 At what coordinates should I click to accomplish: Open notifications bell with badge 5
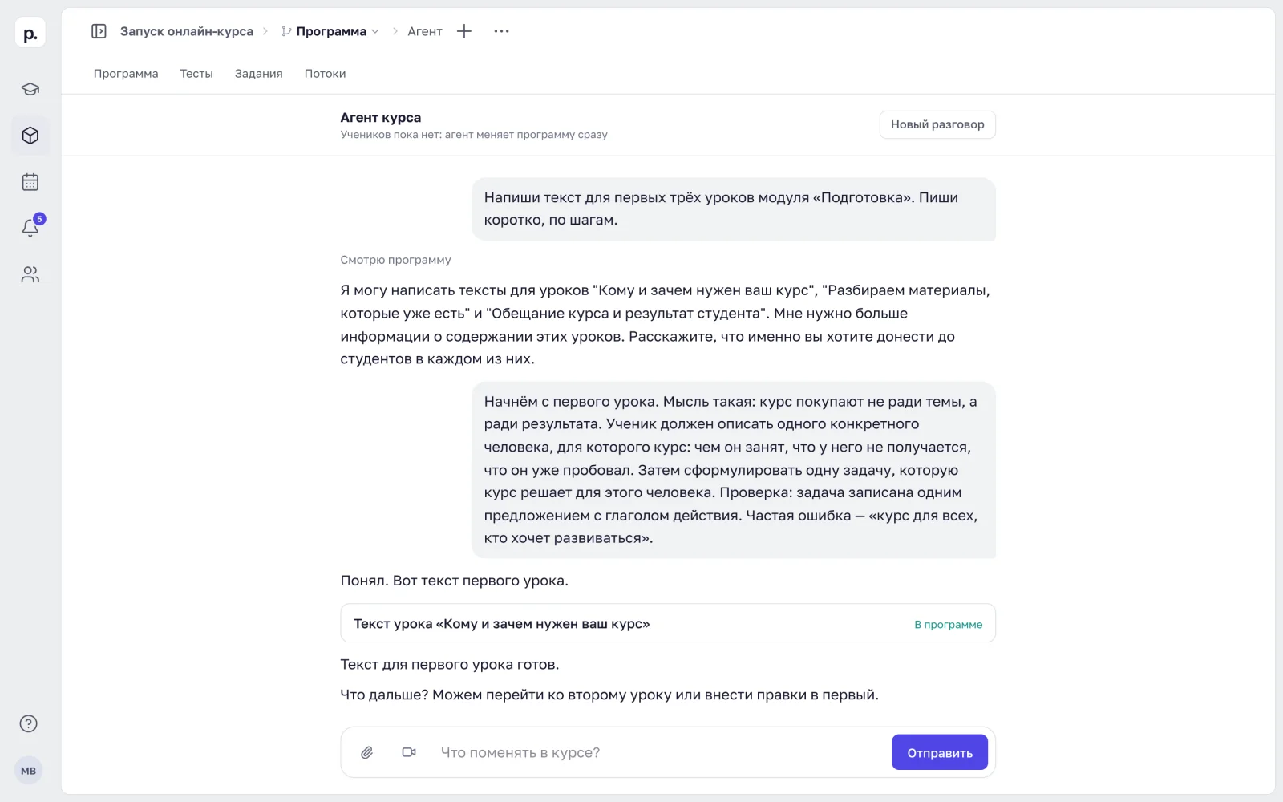click(31, 227)
